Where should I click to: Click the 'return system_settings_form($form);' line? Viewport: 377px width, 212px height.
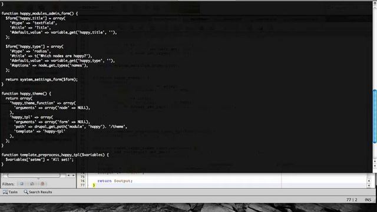tap(42, 79)
